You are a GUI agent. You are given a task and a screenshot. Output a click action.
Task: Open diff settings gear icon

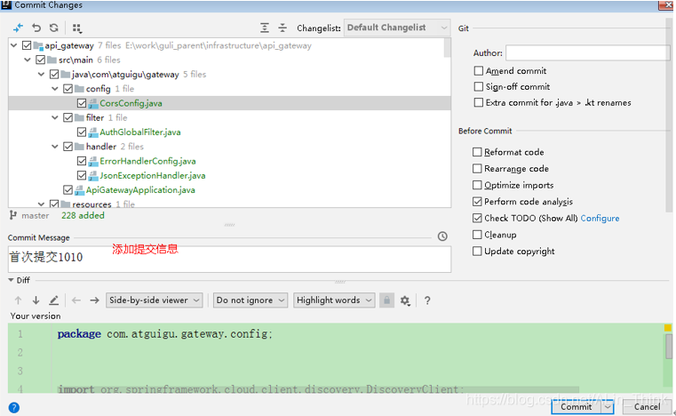[x=405, y=300]
